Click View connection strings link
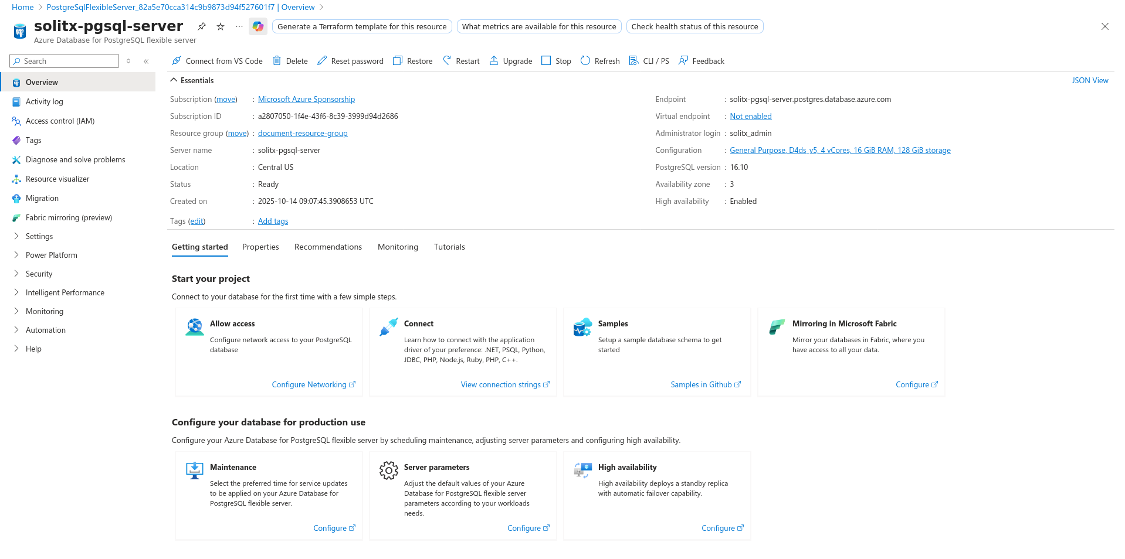 tap(505, 384)
